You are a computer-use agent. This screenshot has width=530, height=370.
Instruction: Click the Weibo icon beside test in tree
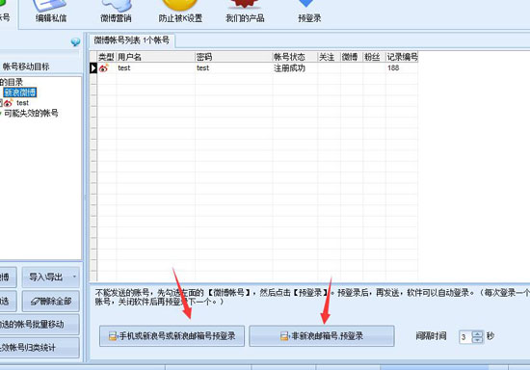(x=9, y=103)
